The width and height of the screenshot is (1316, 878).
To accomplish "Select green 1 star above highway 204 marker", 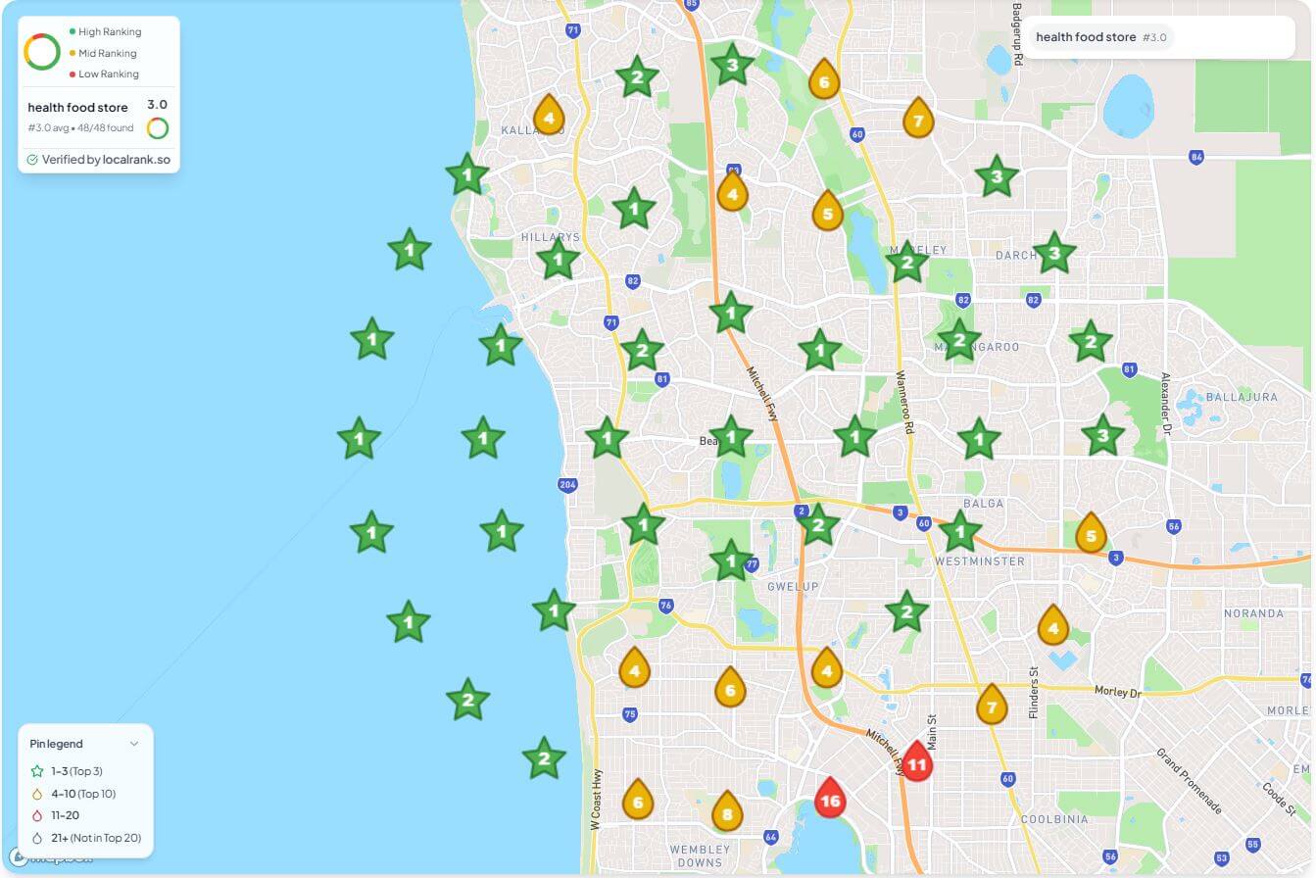I will (x=607, y=438).
